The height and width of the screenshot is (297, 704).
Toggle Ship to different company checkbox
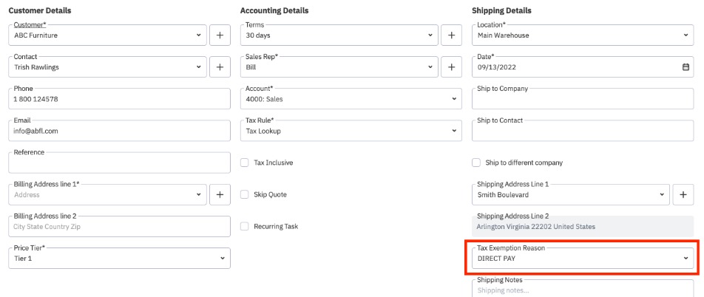click(477, 163)
